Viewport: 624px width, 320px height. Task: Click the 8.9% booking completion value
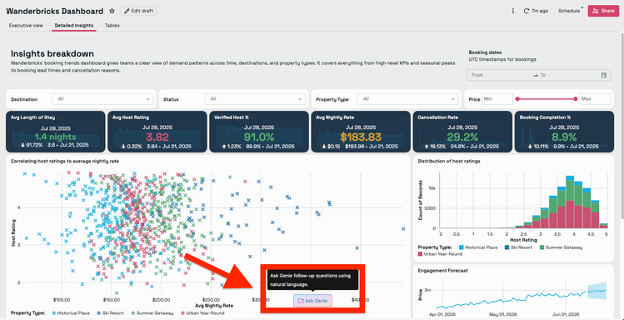pos(564,137)
